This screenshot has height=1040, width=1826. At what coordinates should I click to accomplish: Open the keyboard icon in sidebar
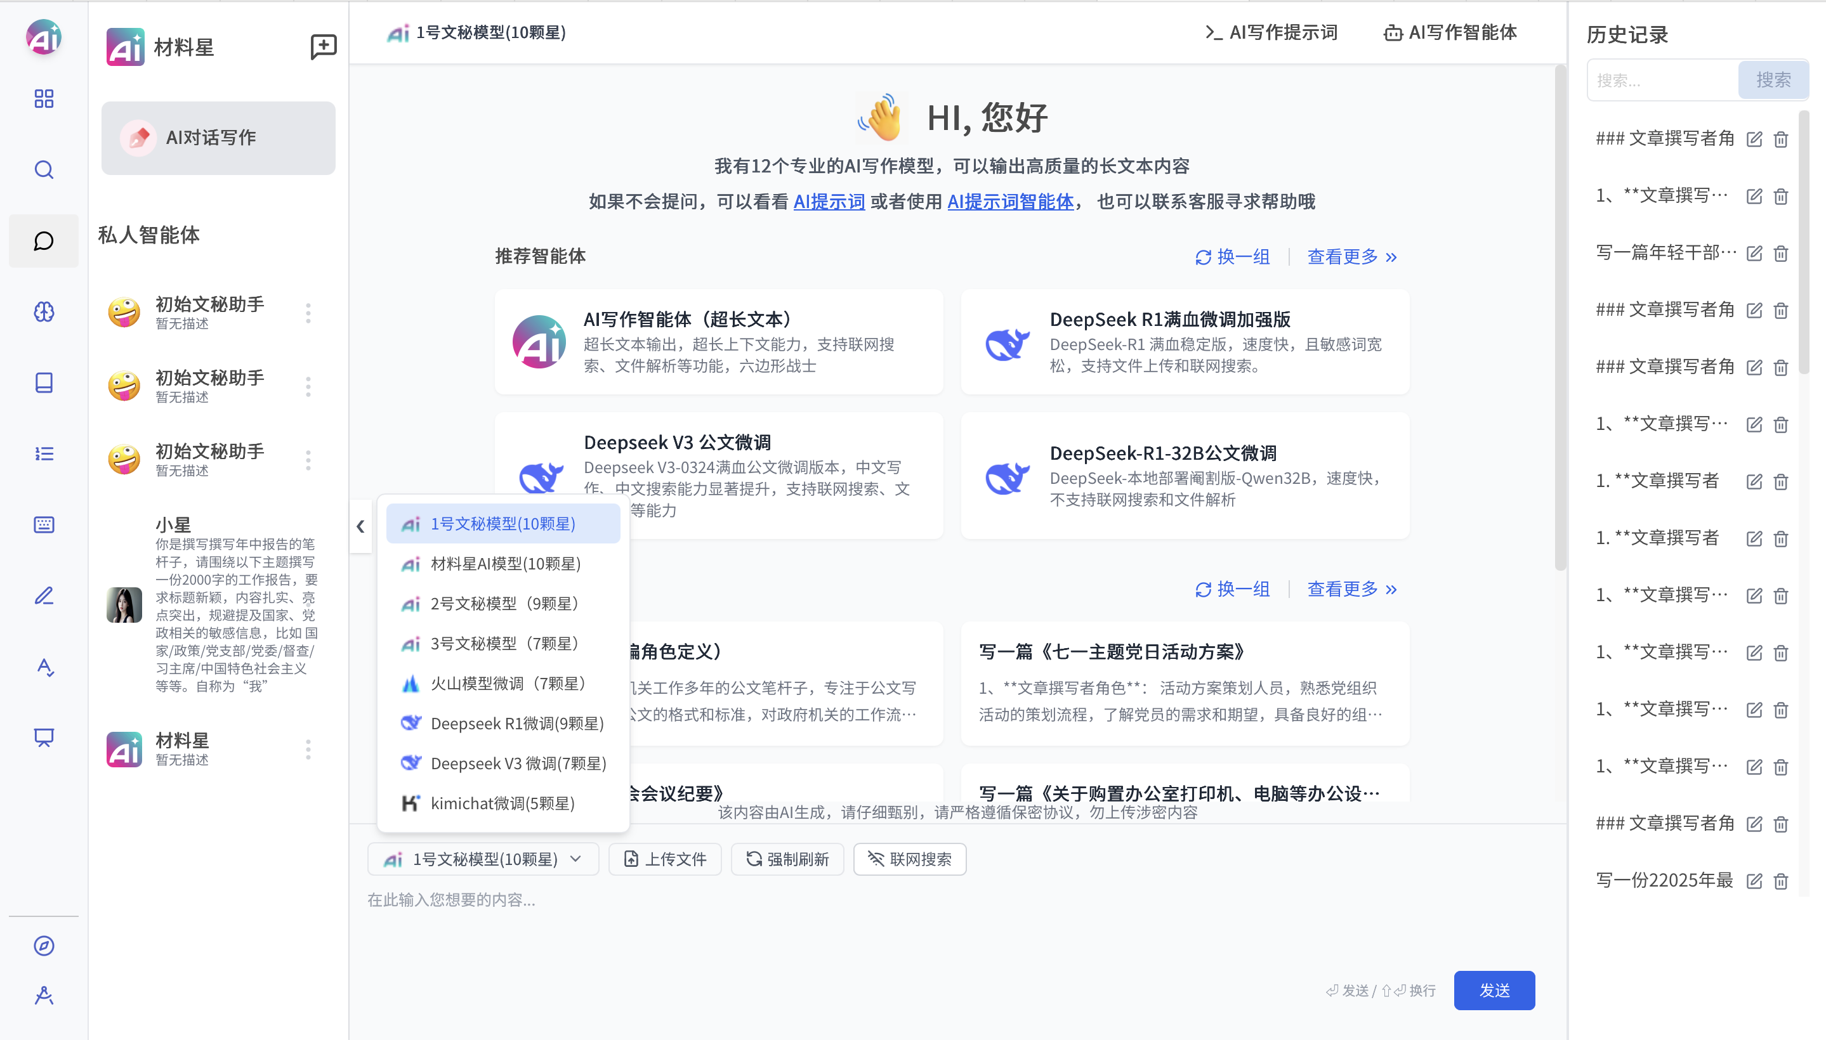(x=44, y=524)
